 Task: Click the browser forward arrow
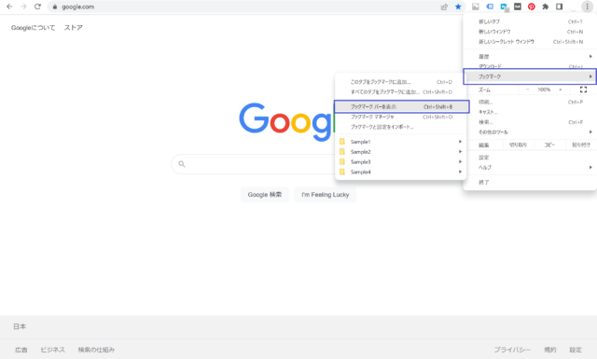[x=23, y=7]
